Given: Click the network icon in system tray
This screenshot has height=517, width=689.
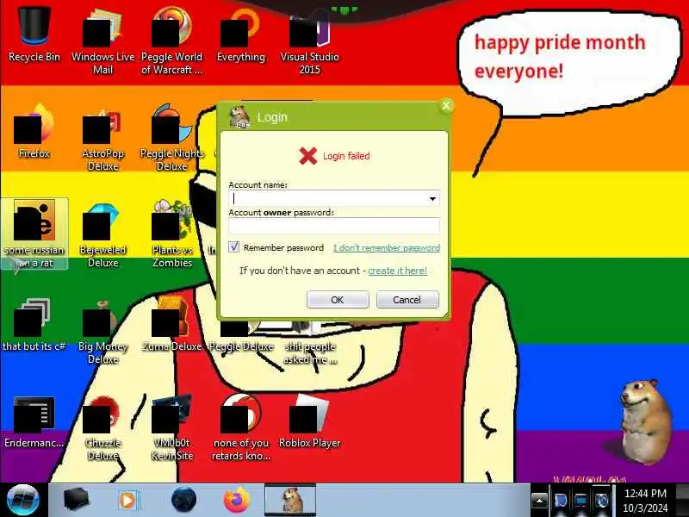Looking at the screenshot, I should 580,501.
